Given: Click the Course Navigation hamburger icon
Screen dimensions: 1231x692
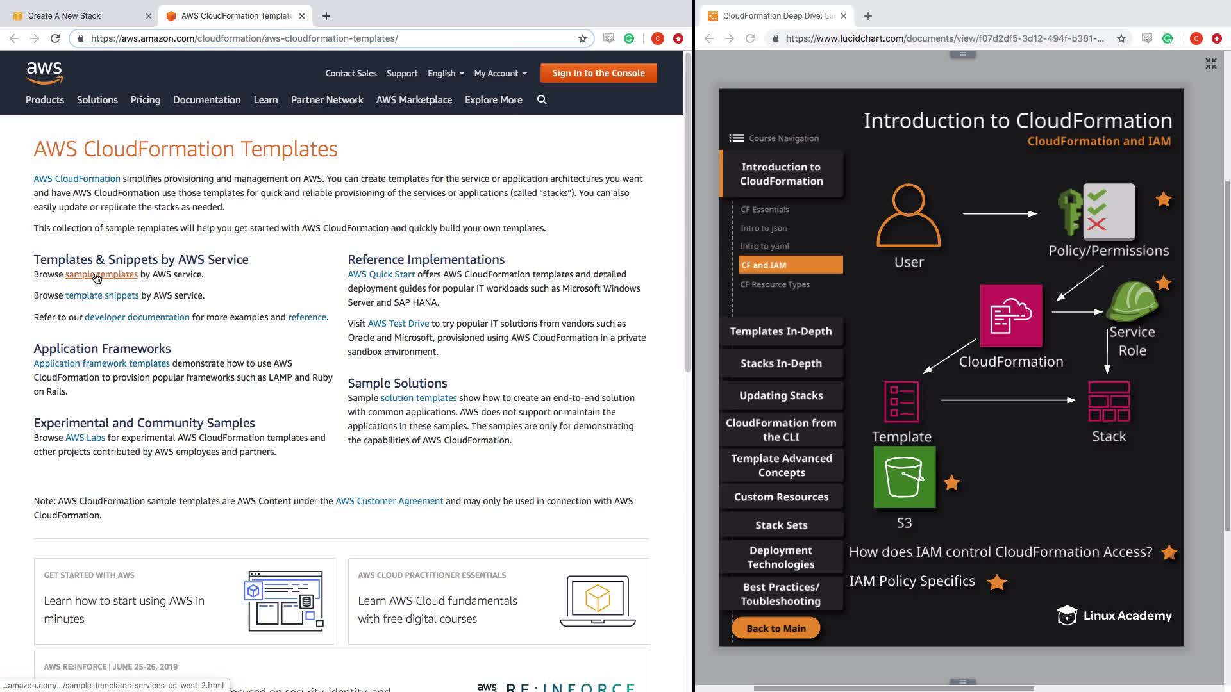Looking at the screenshot, I should 736,138.
